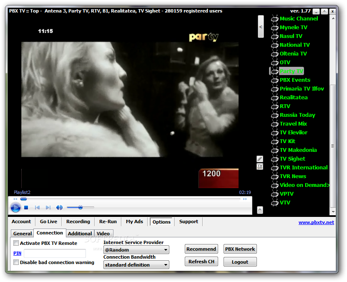Screen dimensions: 347x282
Task: Click TV icon next to Realitatea
Action: tap(274, 98)
